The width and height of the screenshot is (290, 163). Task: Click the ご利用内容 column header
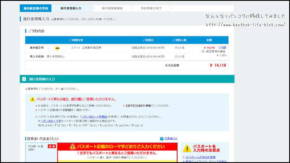point(76,40)
